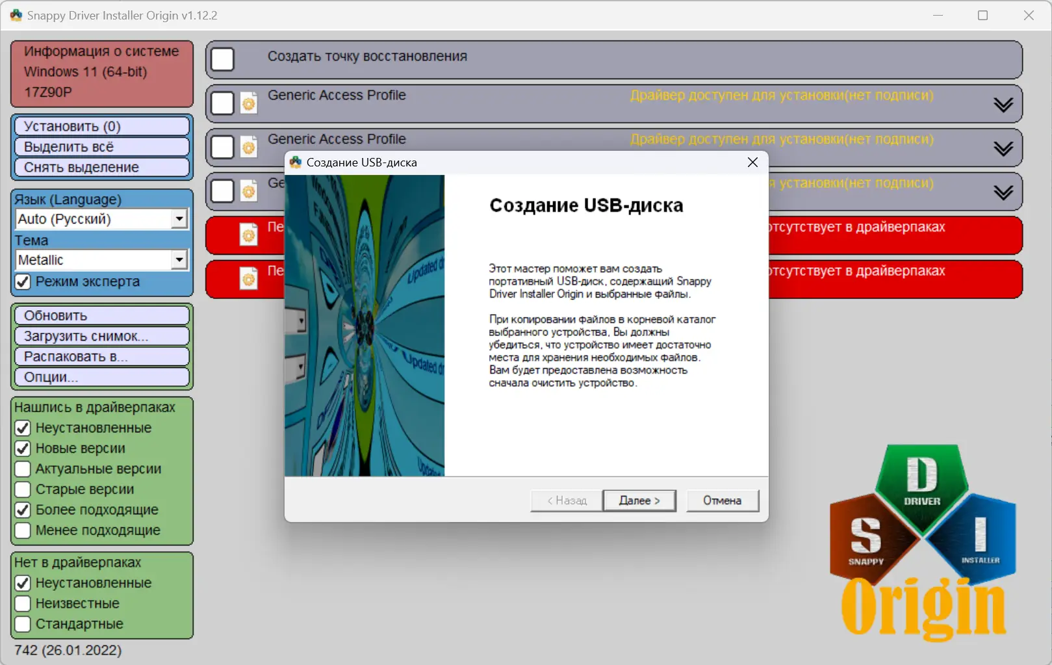Open the Metallic theme dropdown
1052x665 pixels.
(x=179, y=259)
